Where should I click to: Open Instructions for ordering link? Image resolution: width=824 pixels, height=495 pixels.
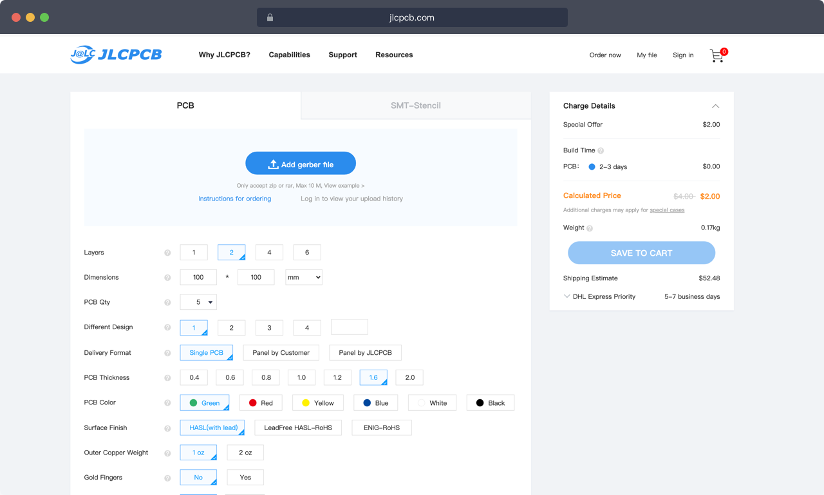tap(235, 199)
